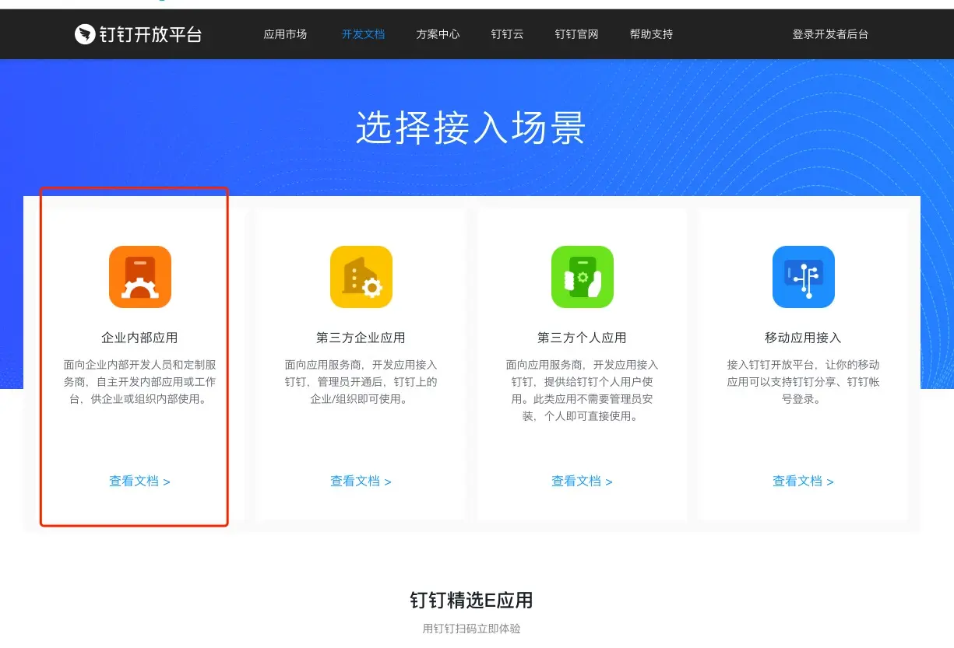
Task: Click the 第三方企业应用 card title
Action: pyautogui.click(x=361, y=338)
